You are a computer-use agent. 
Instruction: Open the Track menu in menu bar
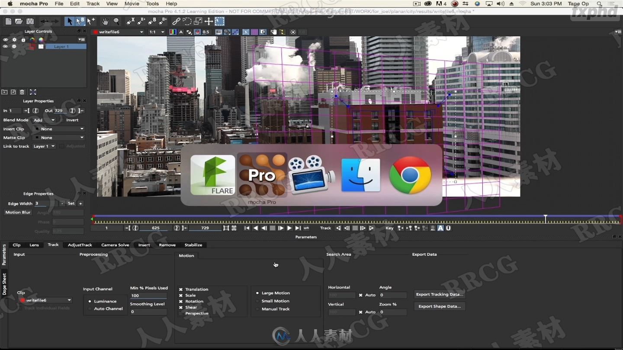93,3
